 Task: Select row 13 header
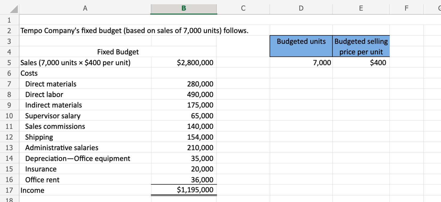pos(9,148)
